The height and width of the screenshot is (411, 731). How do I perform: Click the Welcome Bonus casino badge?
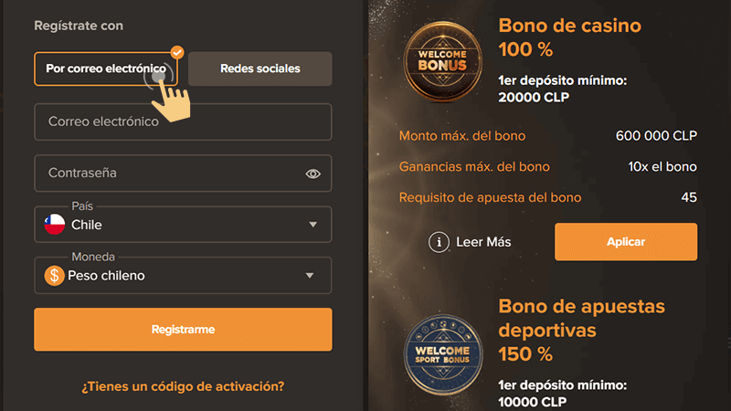click(442, 61)
